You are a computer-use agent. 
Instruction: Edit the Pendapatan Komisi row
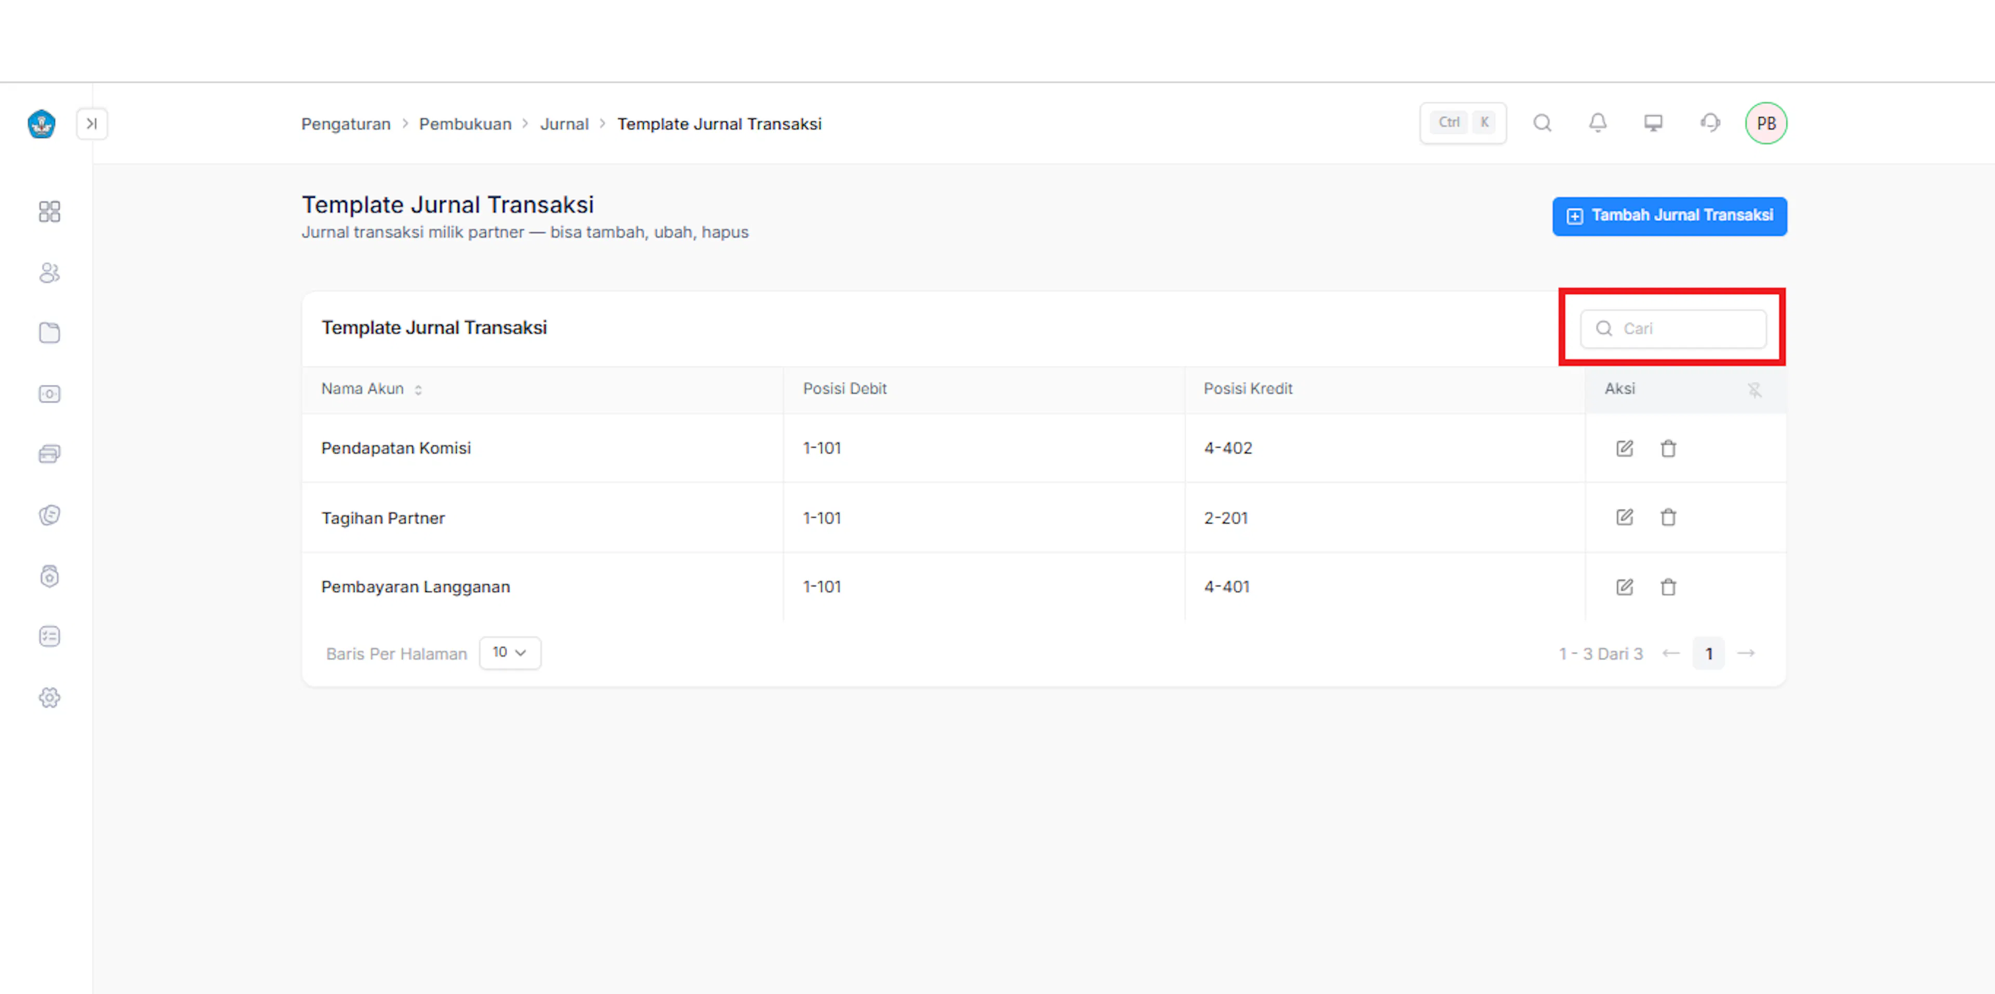(1624, 448)
